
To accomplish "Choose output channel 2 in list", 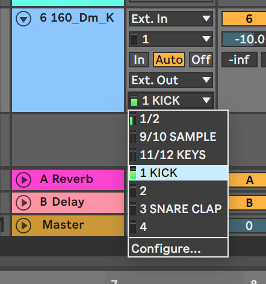I will [178, 191].
